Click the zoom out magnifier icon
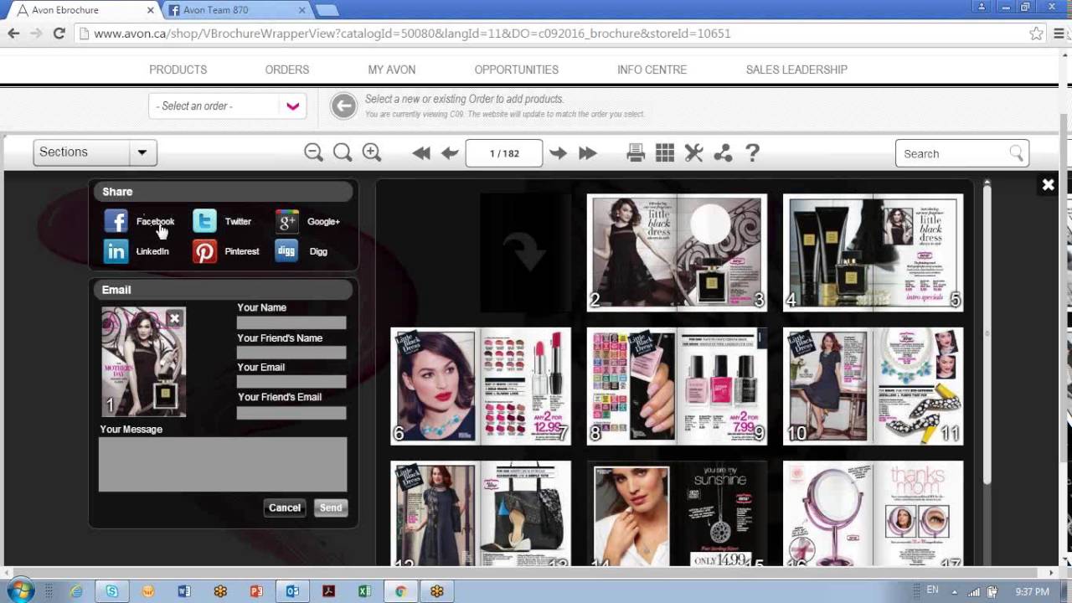 313,152
